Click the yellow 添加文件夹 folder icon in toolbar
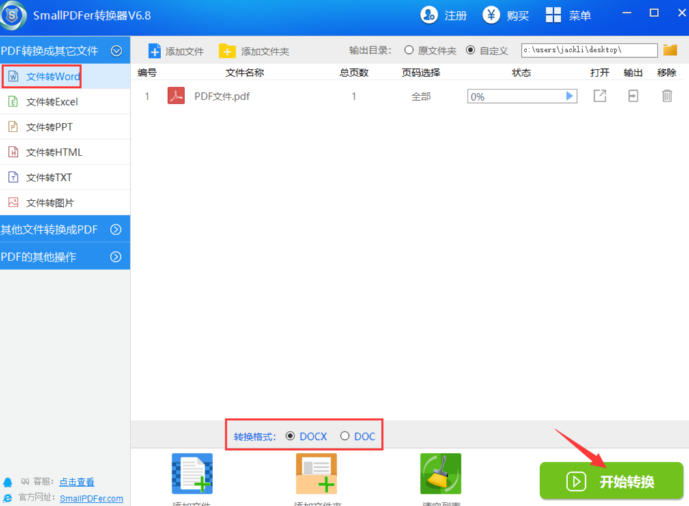This screenshot has height=506, width=689. [227, 51]
